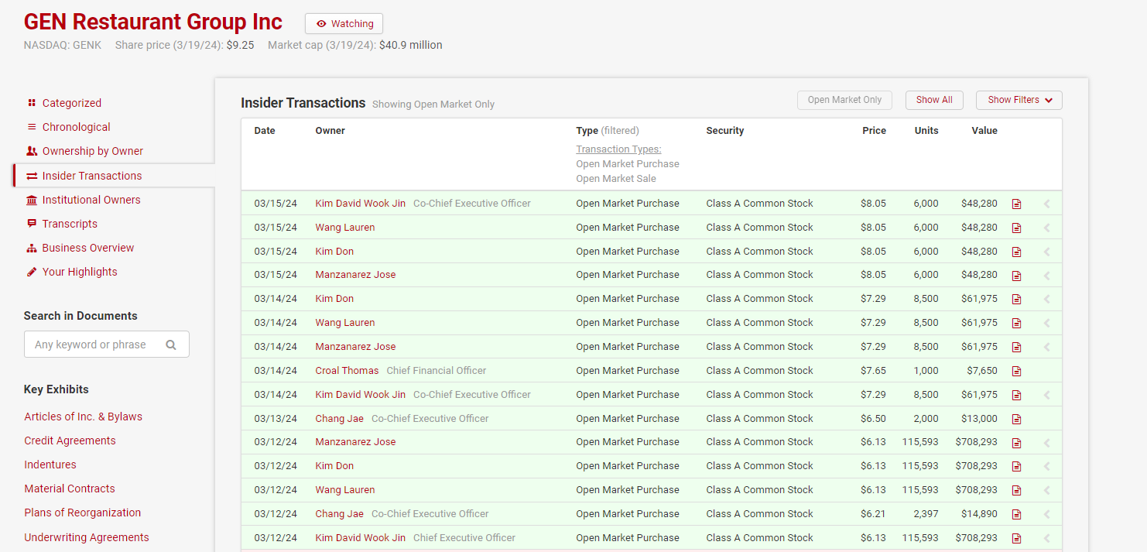Switch filter to Show All transactions

934,100
